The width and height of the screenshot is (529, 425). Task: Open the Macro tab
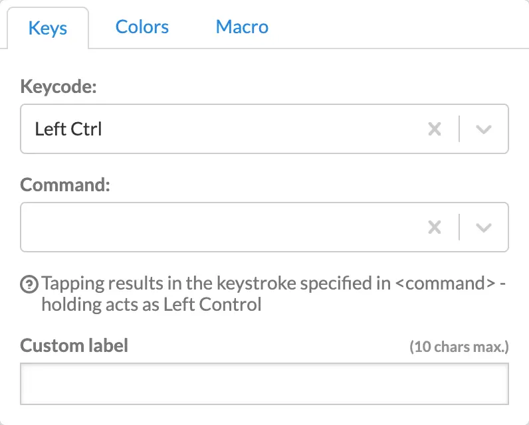pos(242,27)
